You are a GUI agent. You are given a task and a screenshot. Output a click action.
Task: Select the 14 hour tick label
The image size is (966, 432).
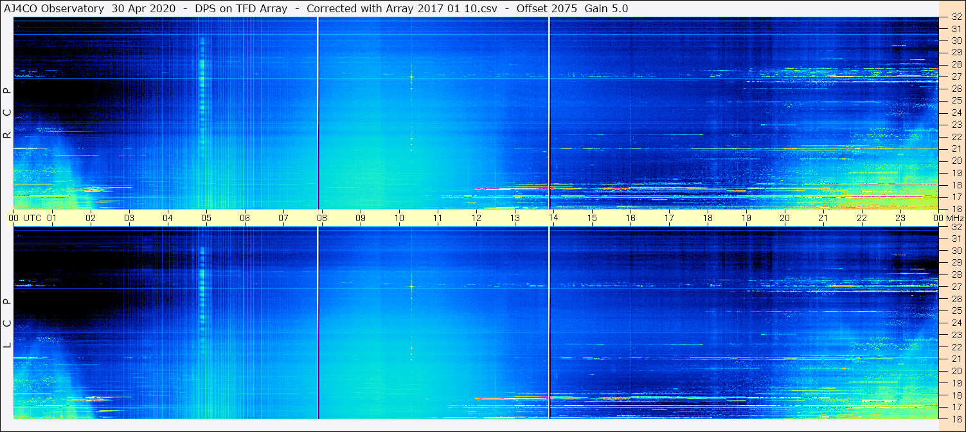(x=553, y=219)
